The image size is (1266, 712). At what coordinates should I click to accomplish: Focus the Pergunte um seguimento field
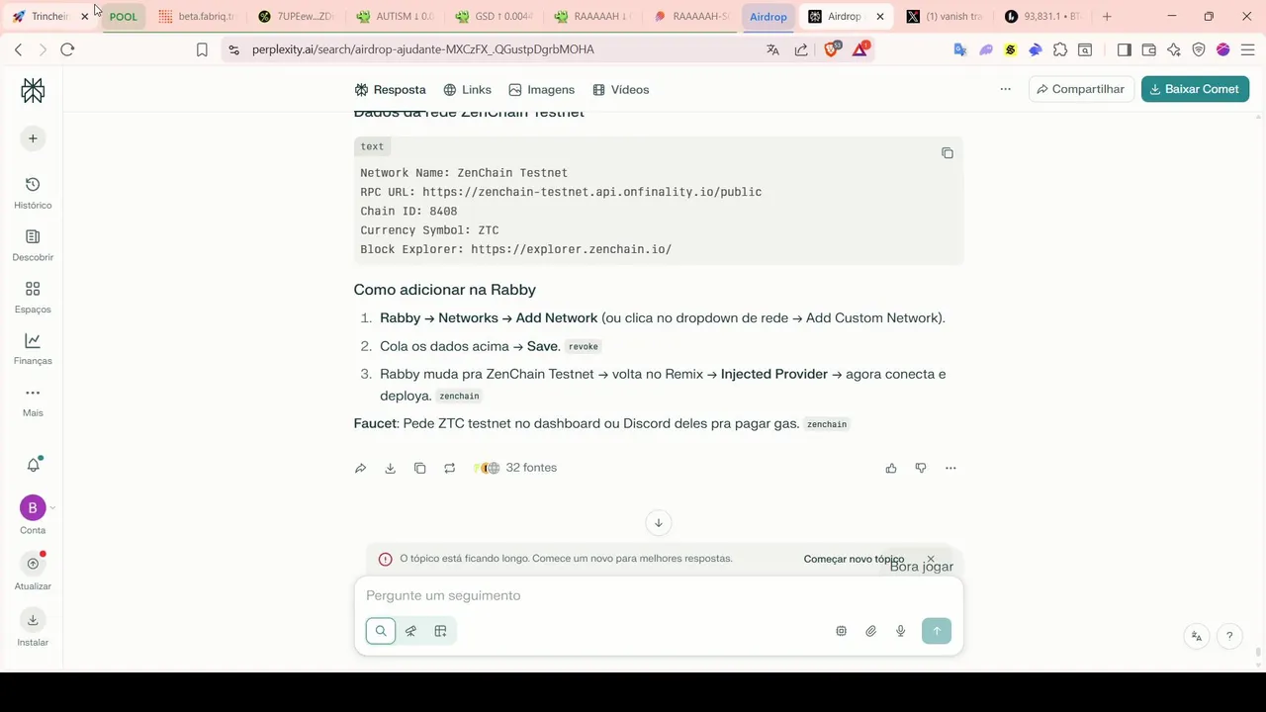point(658,595)
